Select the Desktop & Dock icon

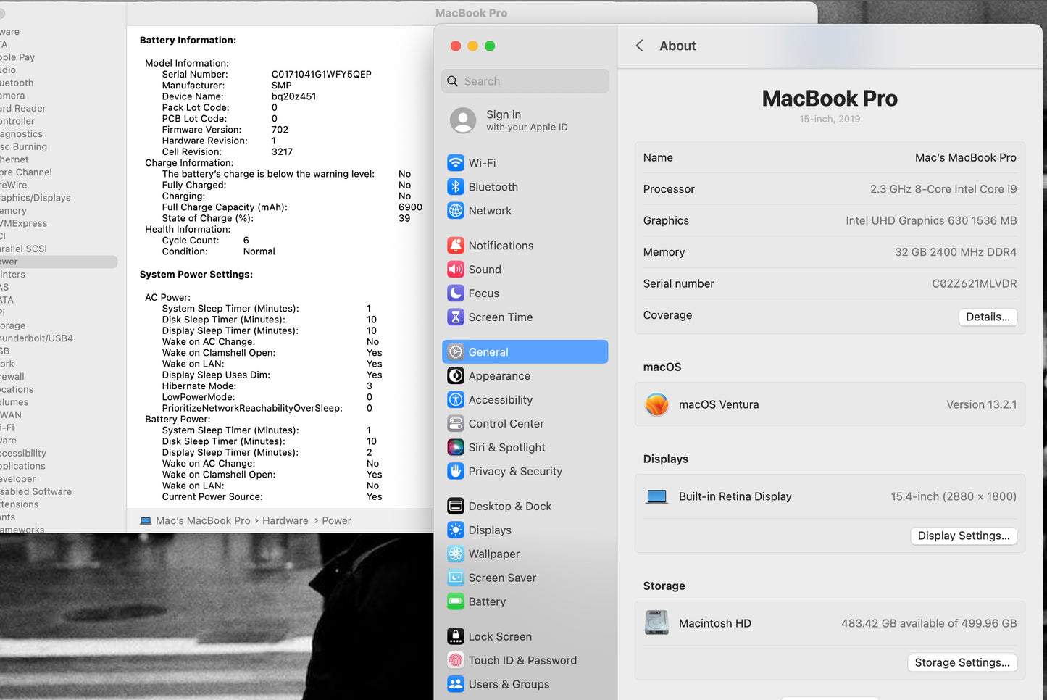point(455,507)
